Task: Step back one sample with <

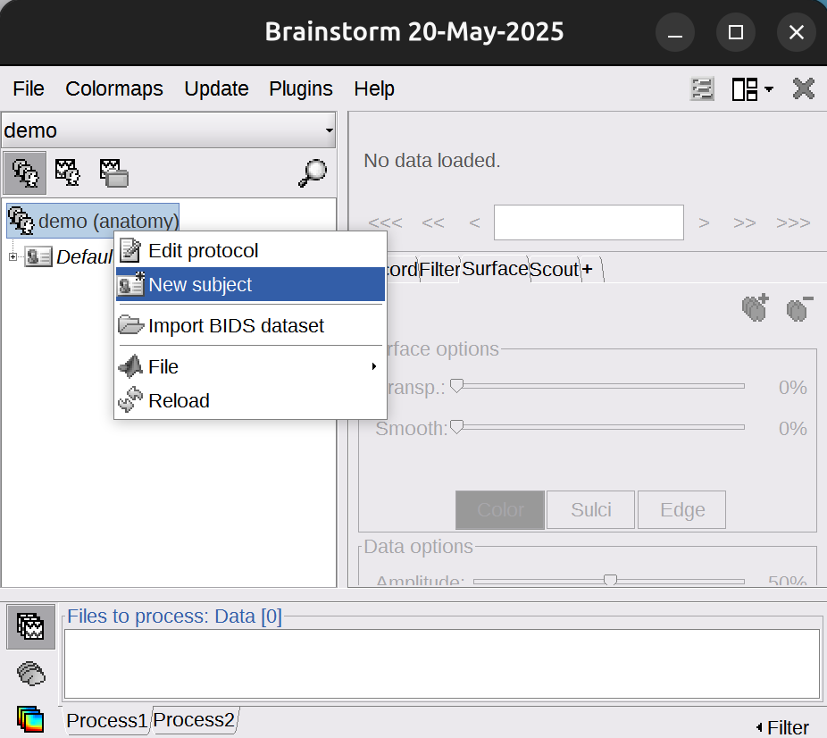Action: [475, 222]
